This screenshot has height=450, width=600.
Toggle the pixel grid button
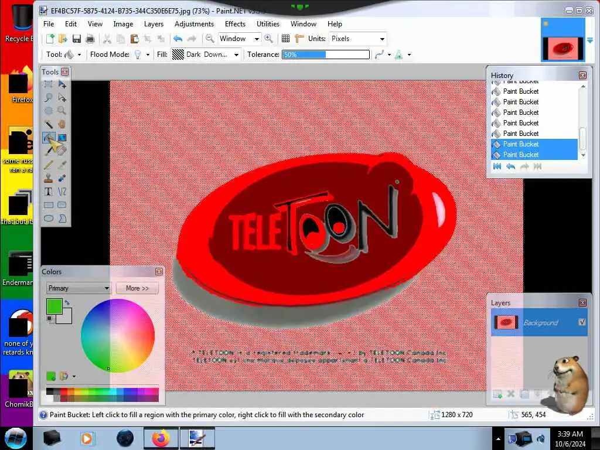tap(285, 39)
